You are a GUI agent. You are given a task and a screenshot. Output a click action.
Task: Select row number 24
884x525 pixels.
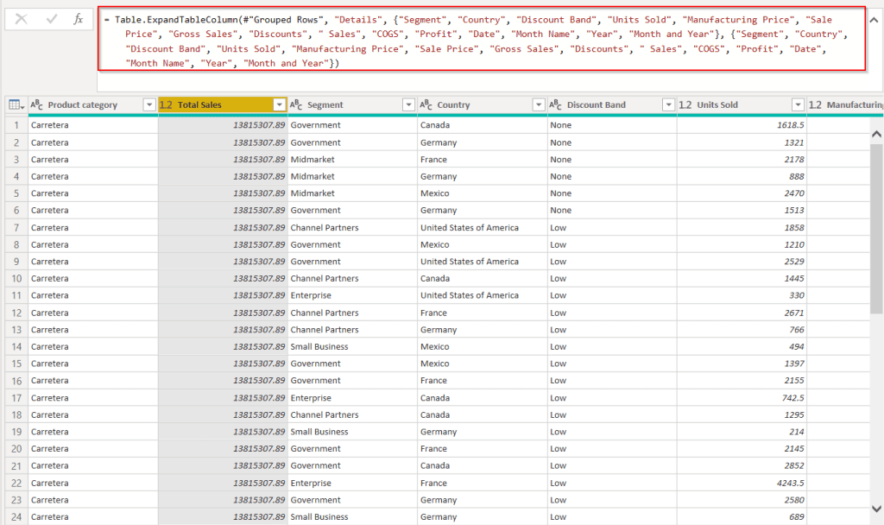pyautogui.click(x=16, y=516)
